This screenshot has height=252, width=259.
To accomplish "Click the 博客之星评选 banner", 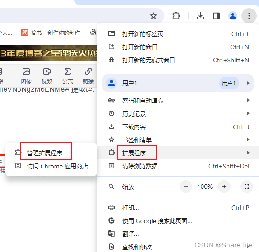I will tap(48, 53).
